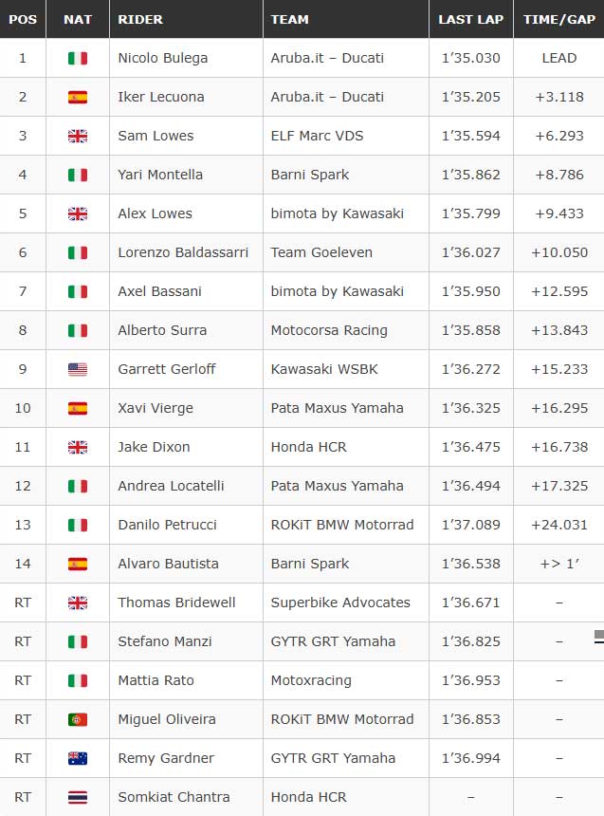604x816 pixels.
Task: Select rider name Danilo Petrucci
Action: (167, 525)
